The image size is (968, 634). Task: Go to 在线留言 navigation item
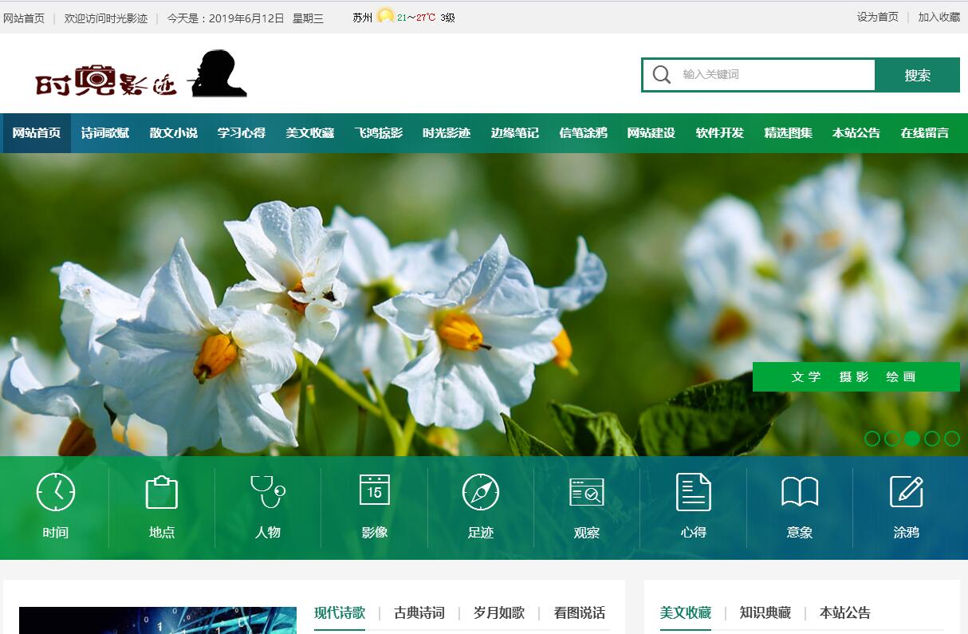pyautogui.click(x=925, y=133)
